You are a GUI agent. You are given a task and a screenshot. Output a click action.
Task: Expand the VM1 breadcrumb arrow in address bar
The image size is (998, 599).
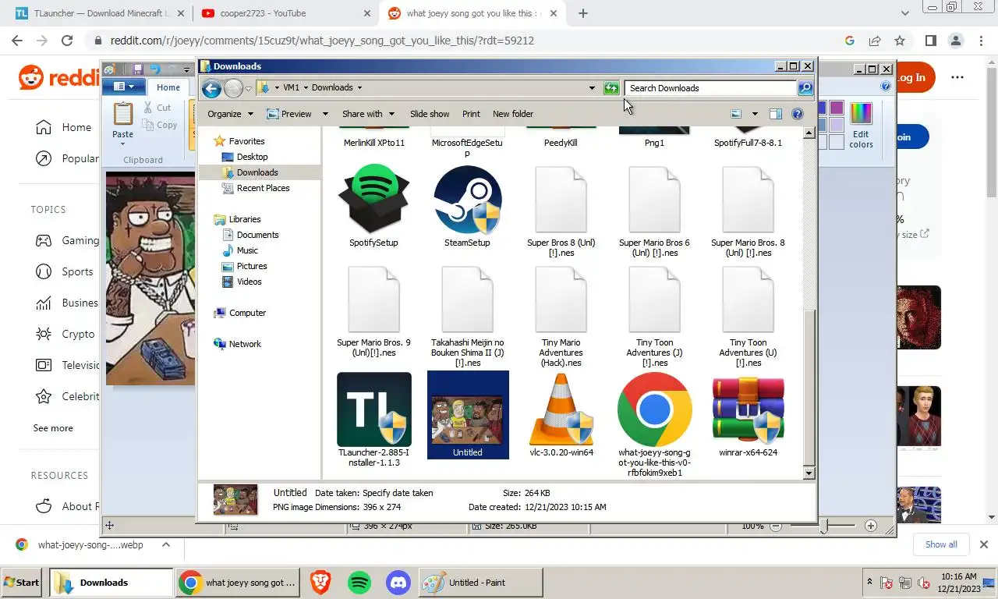pos(306,88)
